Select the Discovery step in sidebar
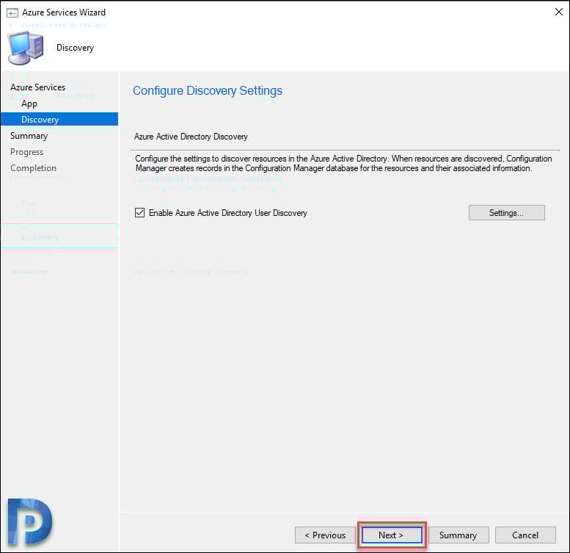570x553 pixels. pyautogui.click(x=59, y=119)
